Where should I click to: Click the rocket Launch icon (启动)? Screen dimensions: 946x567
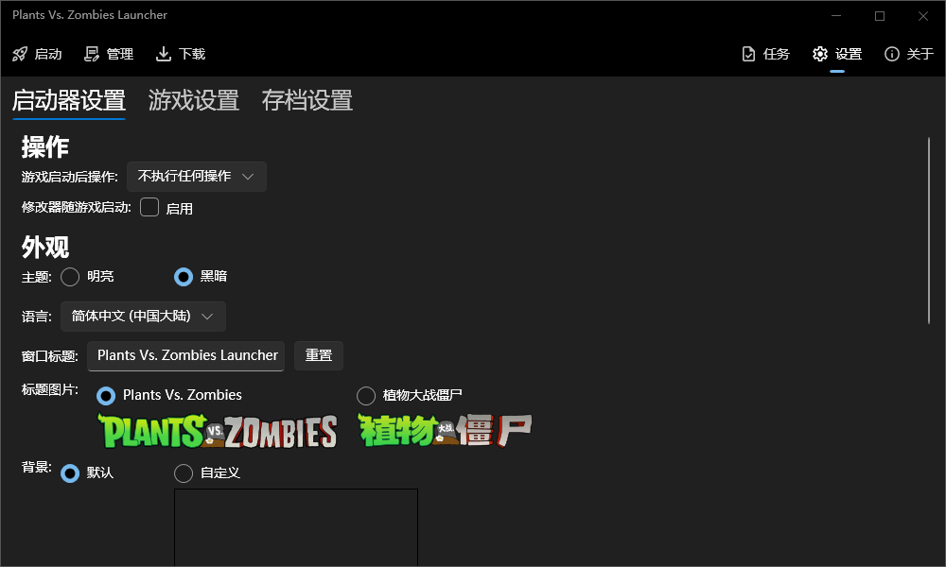(x=20, y=54)
